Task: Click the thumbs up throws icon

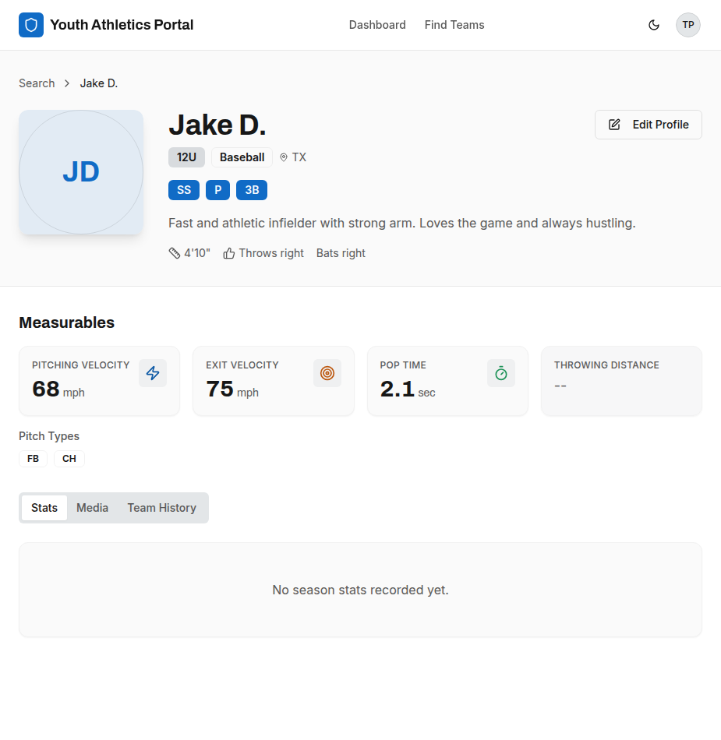Action: (229, 253)
